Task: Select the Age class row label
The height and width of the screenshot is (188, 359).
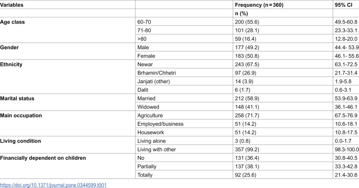Action: tap(12, 22)
